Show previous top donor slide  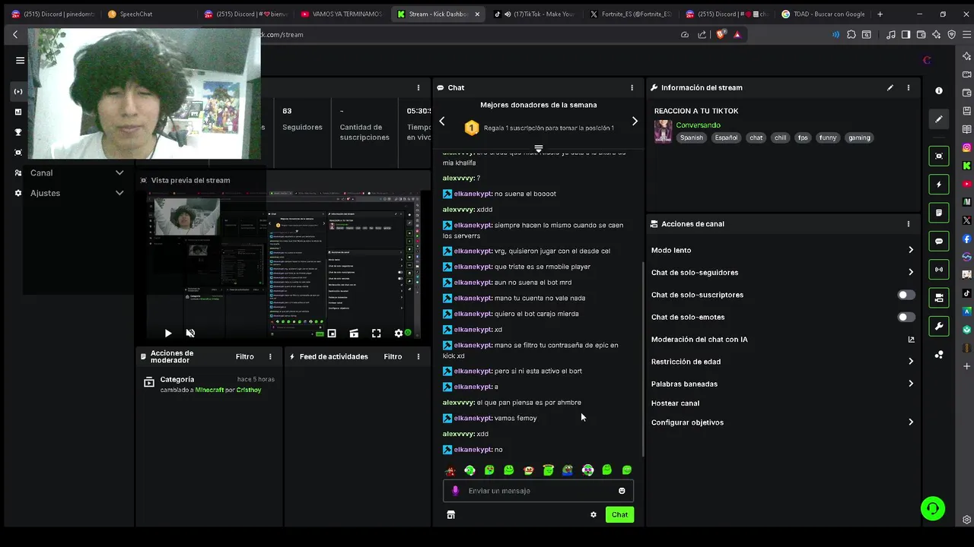(442, 121)
